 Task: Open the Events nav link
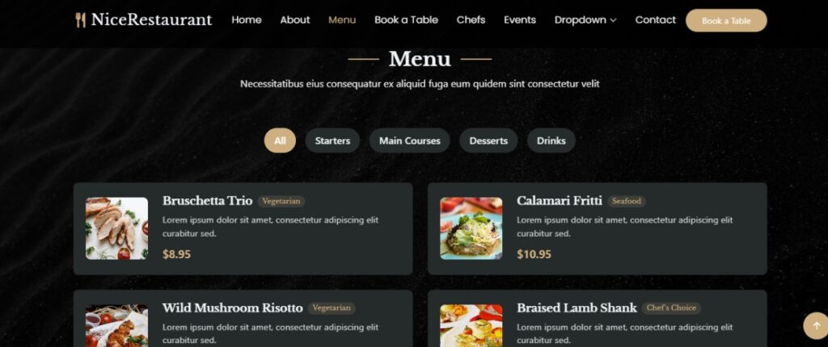pyautogui.click(x=520, y=20)
